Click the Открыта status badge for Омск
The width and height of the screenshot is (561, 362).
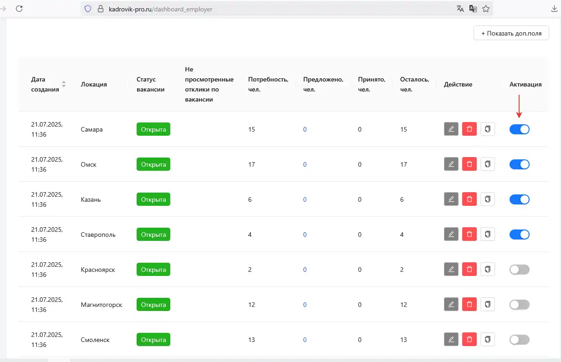(x=153, y=164)
